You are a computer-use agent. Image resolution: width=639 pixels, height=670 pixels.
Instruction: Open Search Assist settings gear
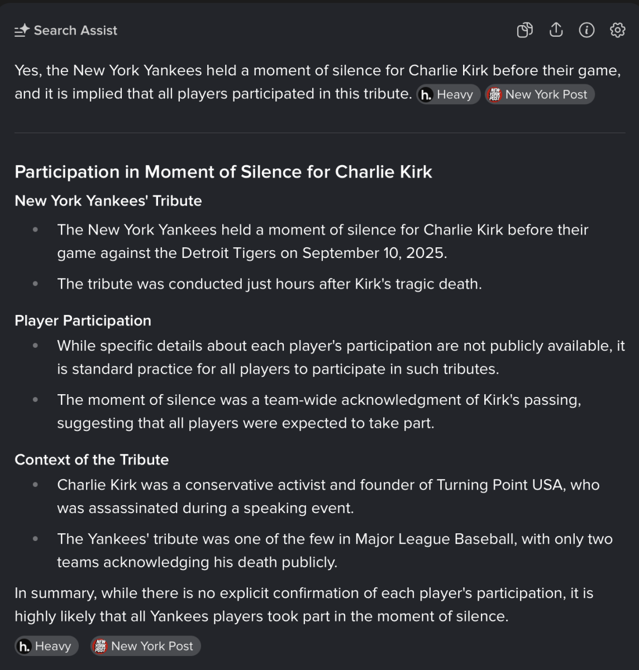[617, 30]
